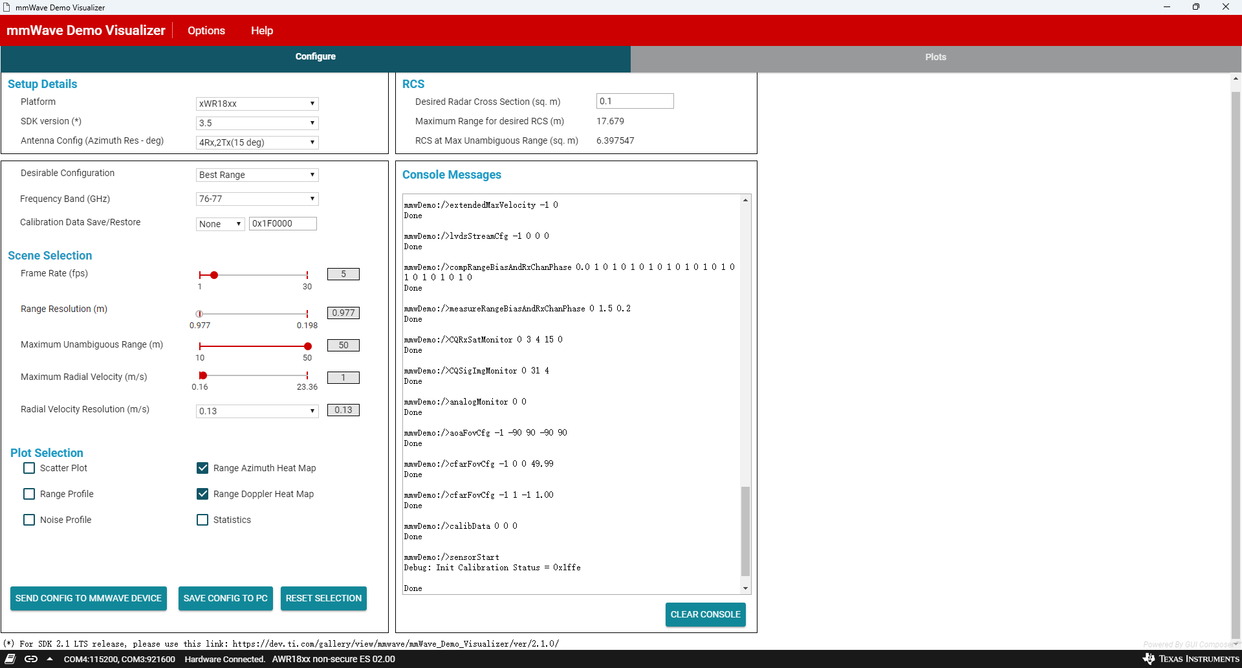Click the sensorStart console line
The width and height of the screenshot is (1242, 668).
(x=452, y=557)
